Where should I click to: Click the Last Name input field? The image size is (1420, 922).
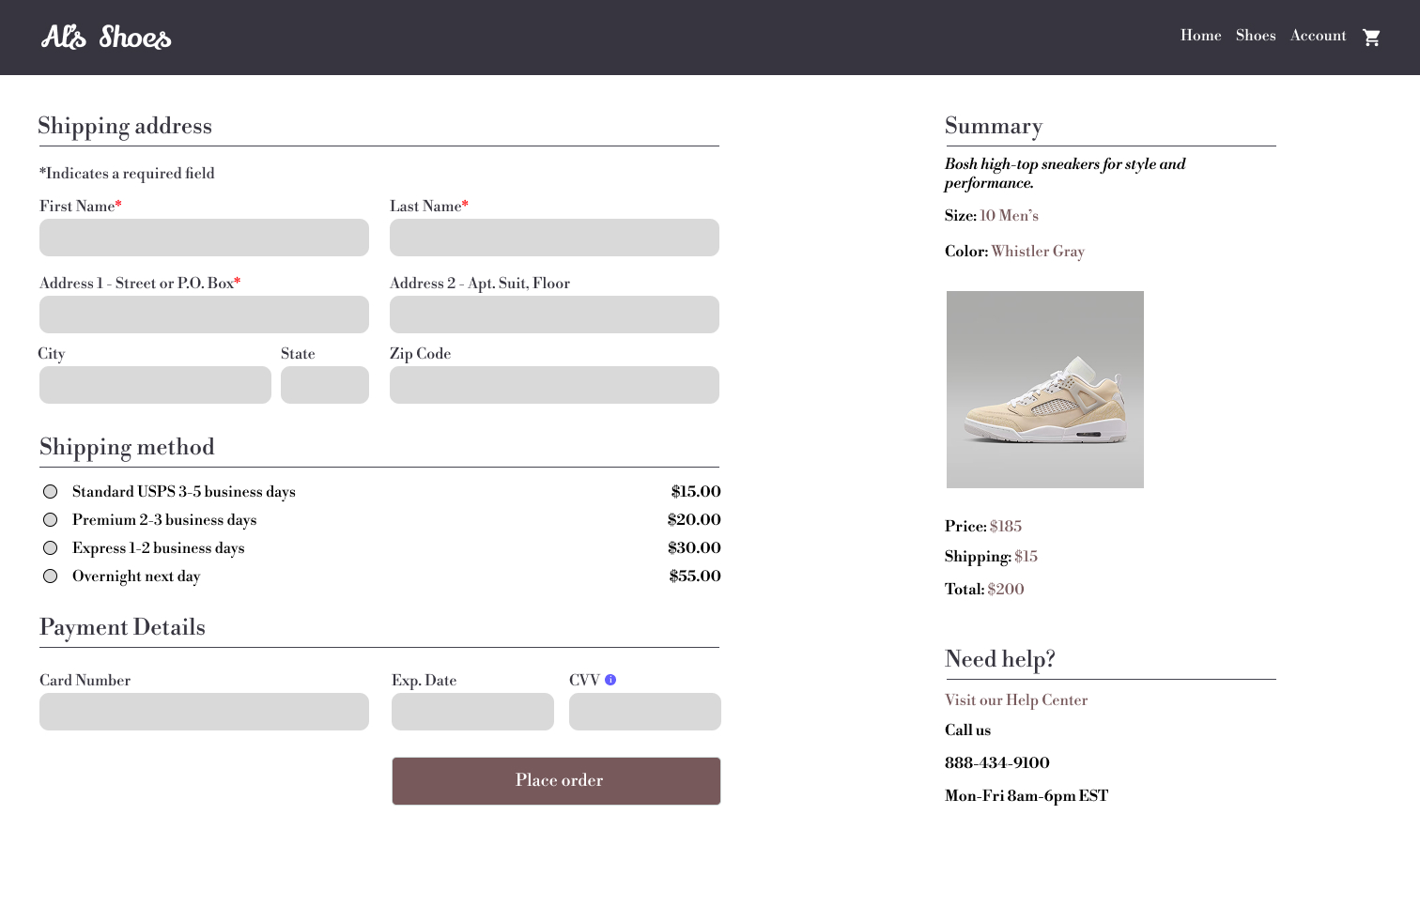[x=554, y=238]
